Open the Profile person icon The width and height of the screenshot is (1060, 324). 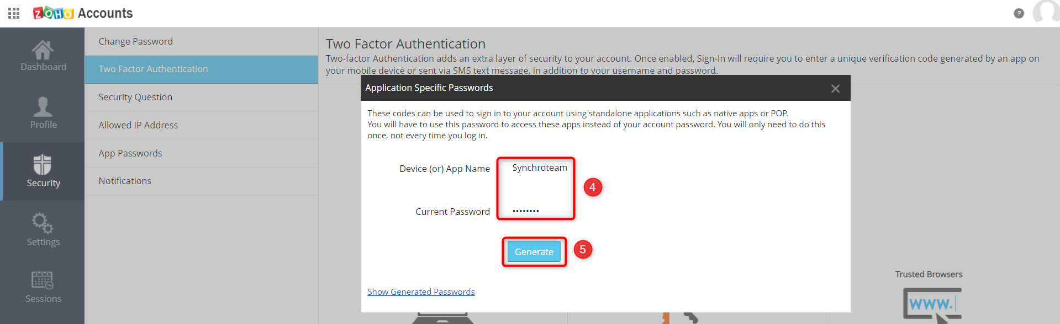tap(43, 106)
